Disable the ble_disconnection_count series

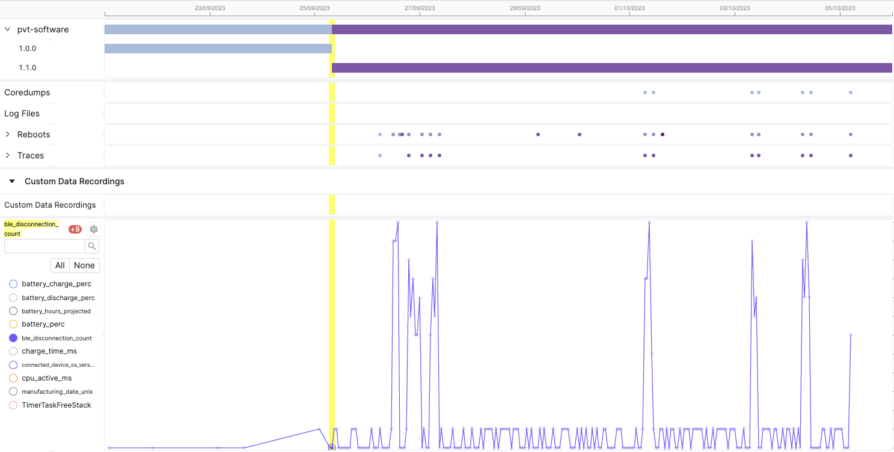point(13,338)
